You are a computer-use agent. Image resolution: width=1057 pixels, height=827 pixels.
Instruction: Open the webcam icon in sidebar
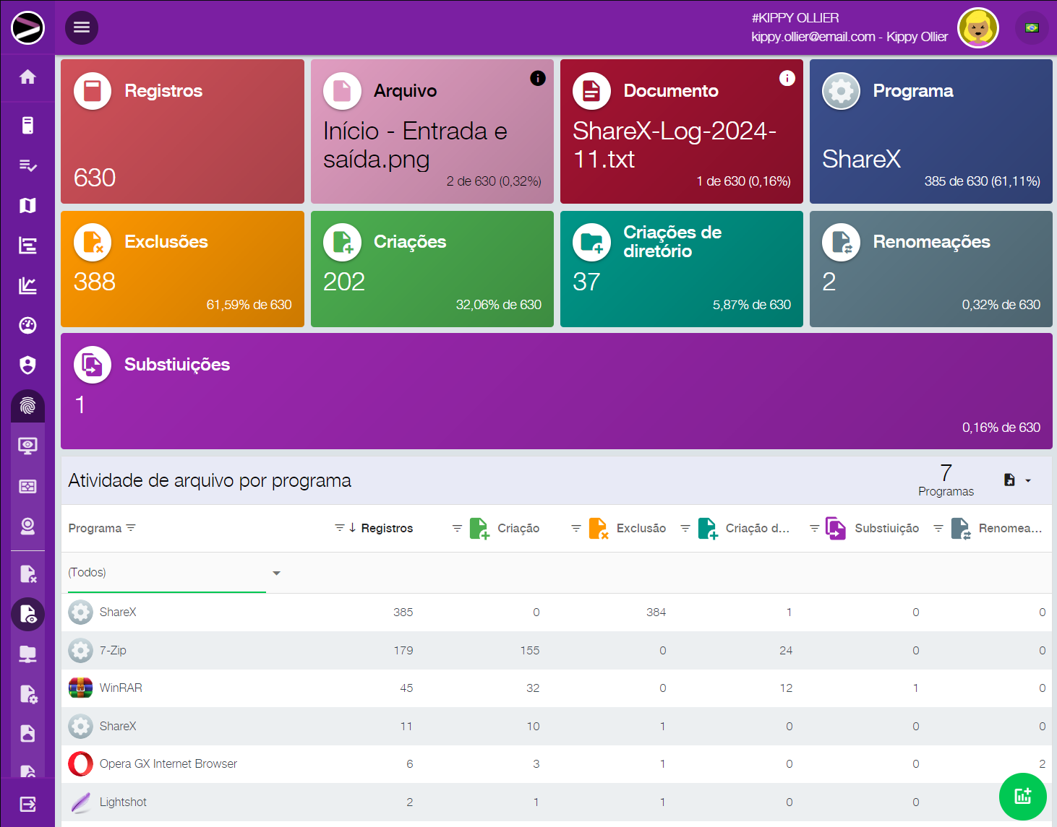27,527
